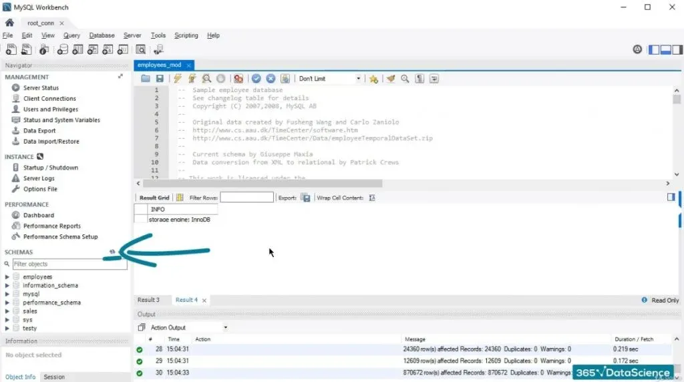Screen dimensions: 684x382
Task: Switch to the Result 3 tab
Action: point(148,301)
